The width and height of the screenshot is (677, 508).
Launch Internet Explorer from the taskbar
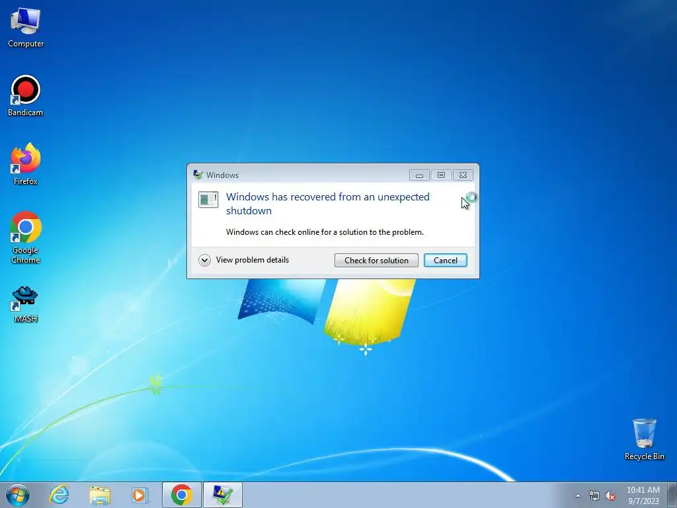click(59, 495)
